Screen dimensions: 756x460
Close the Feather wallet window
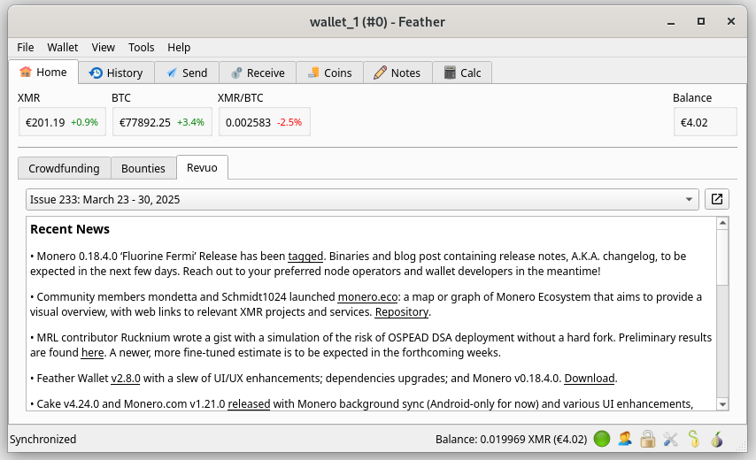click(x=731, y=22)
